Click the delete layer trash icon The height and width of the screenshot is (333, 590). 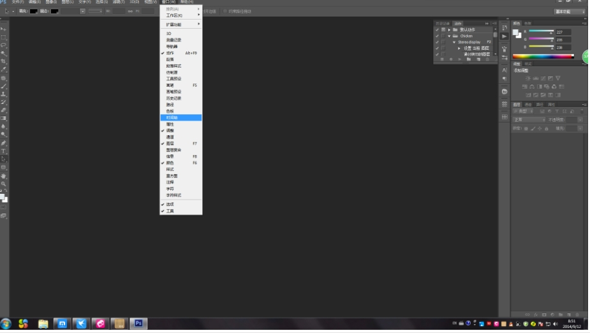pos(577,314)
